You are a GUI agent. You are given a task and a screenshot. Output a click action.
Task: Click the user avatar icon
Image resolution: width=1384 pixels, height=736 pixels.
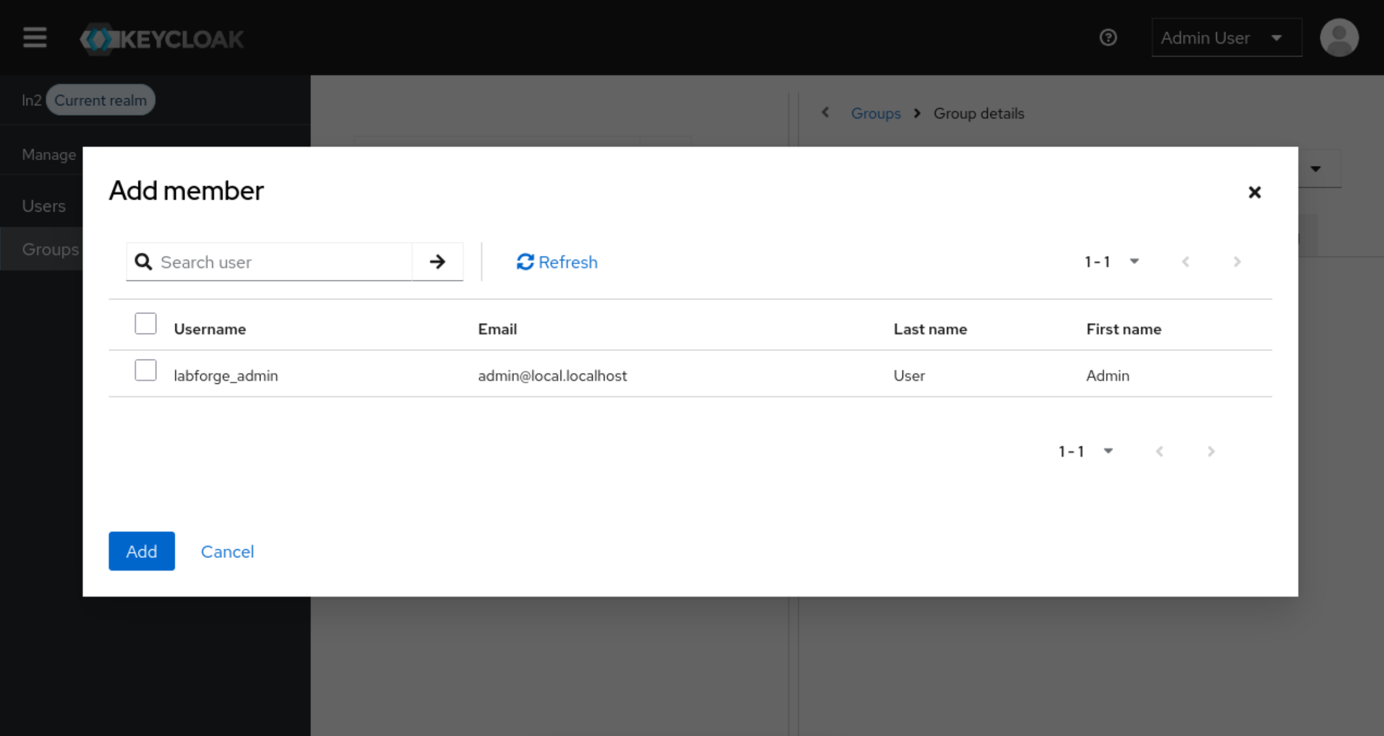pyautogui.click(x=1339, y=38)
